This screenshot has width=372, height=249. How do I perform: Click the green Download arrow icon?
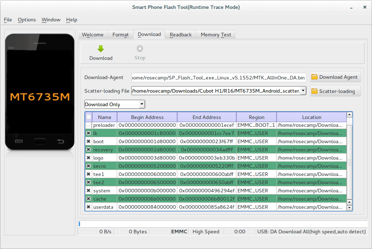click(x=101, y=49)
